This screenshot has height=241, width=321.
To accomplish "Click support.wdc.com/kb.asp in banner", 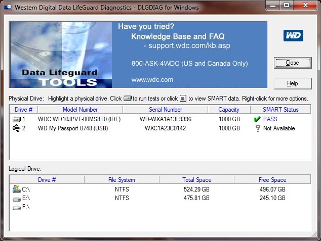I will tap(189, 45).
